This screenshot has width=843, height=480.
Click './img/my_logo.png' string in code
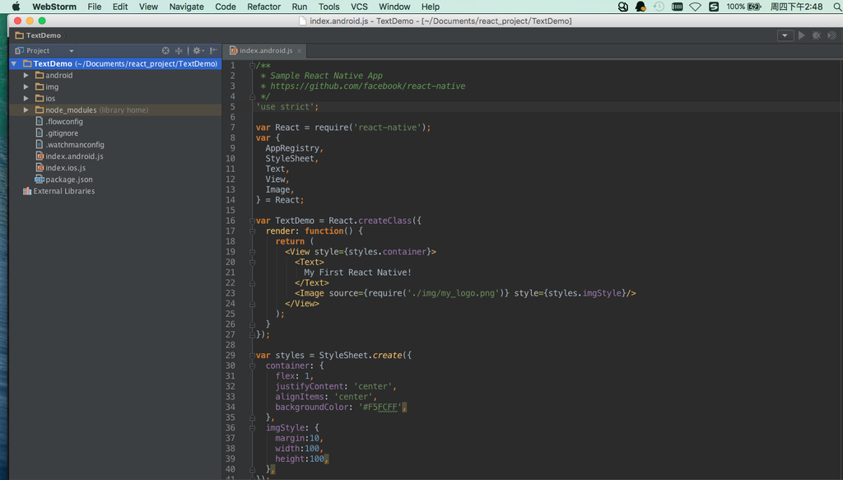pyautogui.click(x=454, y=293)
